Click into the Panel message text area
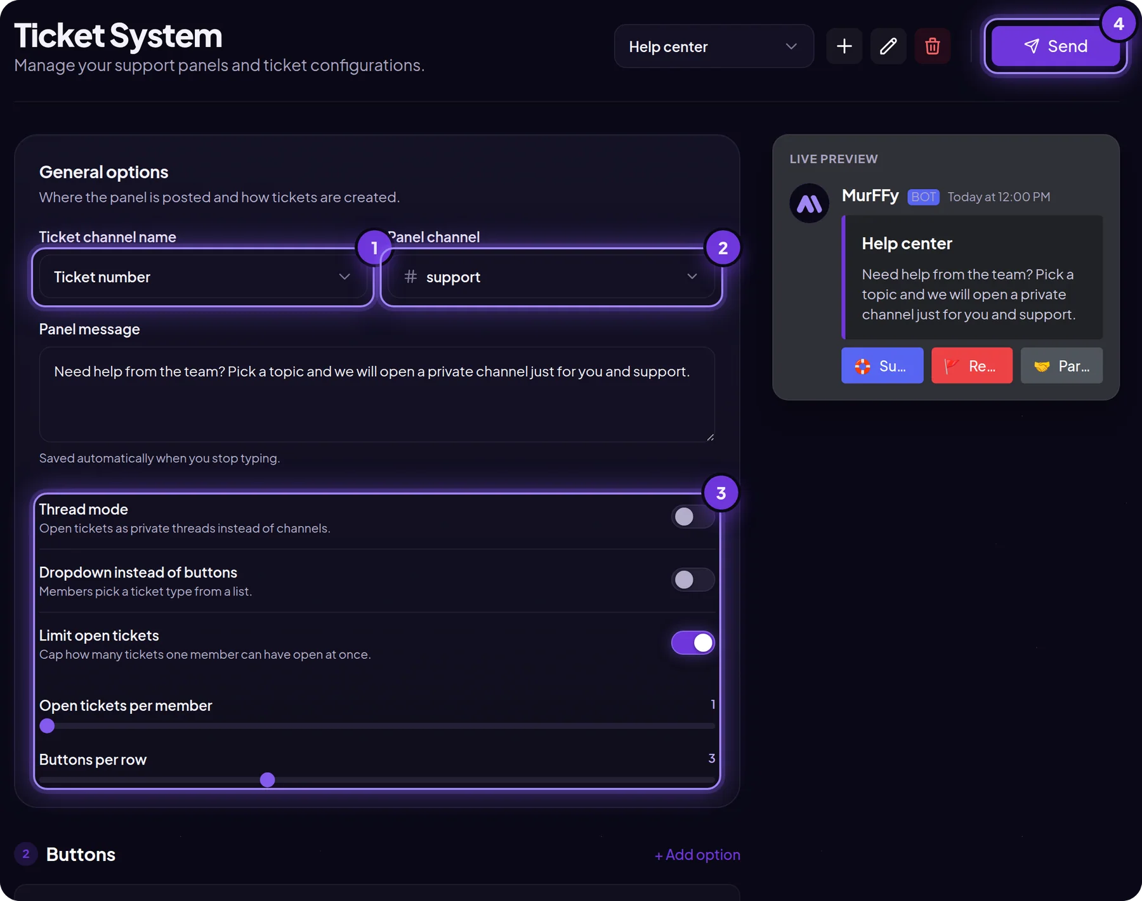This screenshot has width=1142, height=901. pos(377,394)
